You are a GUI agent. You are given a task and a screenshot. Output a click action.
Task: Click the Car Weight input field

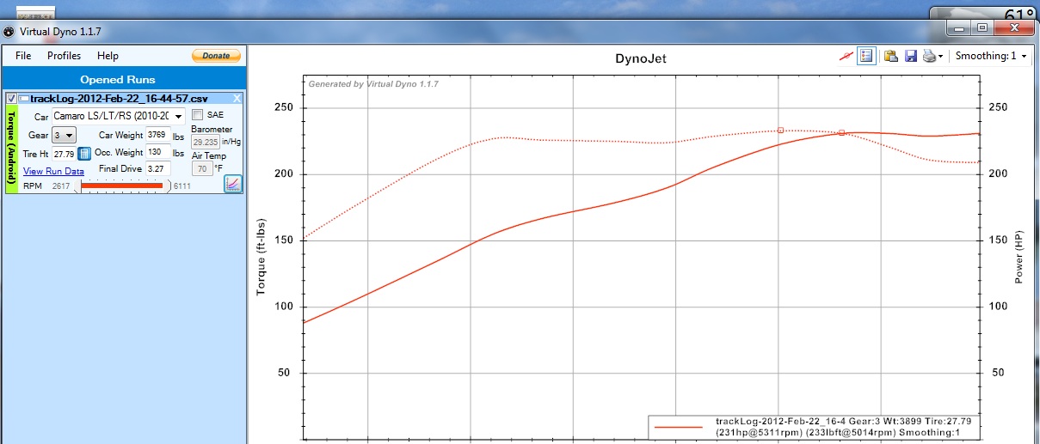point(157,135)
